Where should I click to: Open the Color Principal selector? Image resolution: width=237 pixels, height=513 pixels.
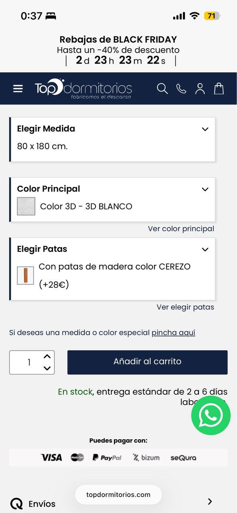(205, 189)
